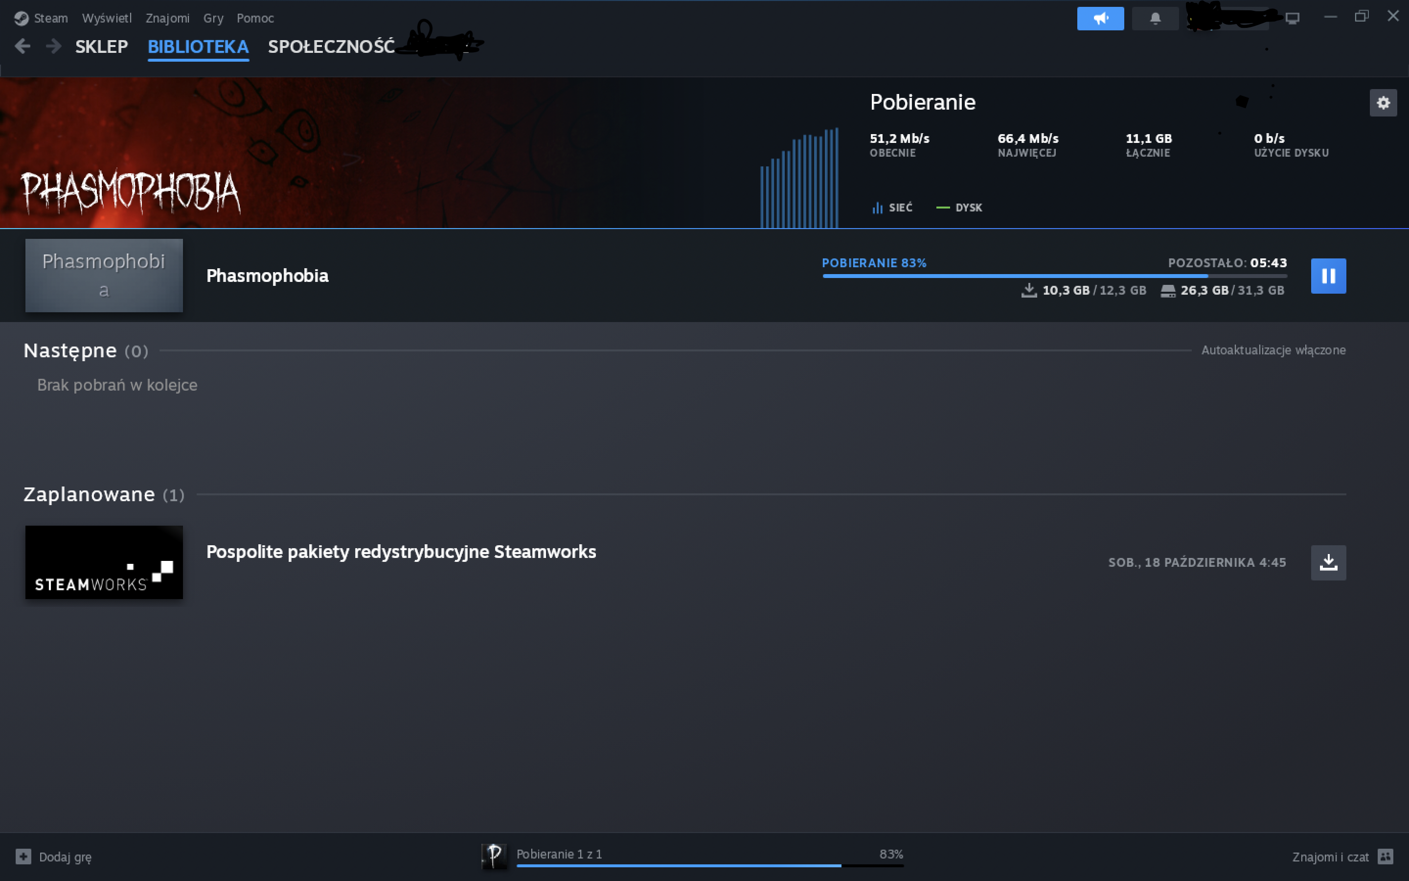Image resolution: width=1409 pixels, height=881 pixels.
Task: Click the Dodaj grę plus icon
Action: [23, 857]
